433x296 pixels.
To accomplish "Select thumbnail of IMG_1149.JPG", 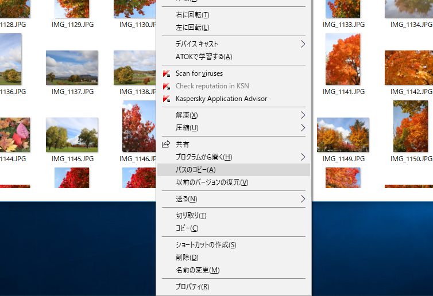I will click(x=343, y=135).
